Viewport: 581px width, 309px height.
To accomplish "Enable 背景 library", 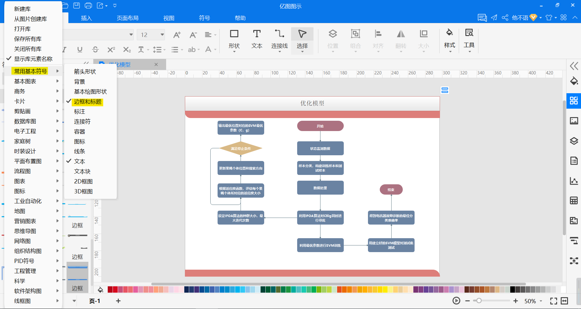I will click(x=80, y=82).
